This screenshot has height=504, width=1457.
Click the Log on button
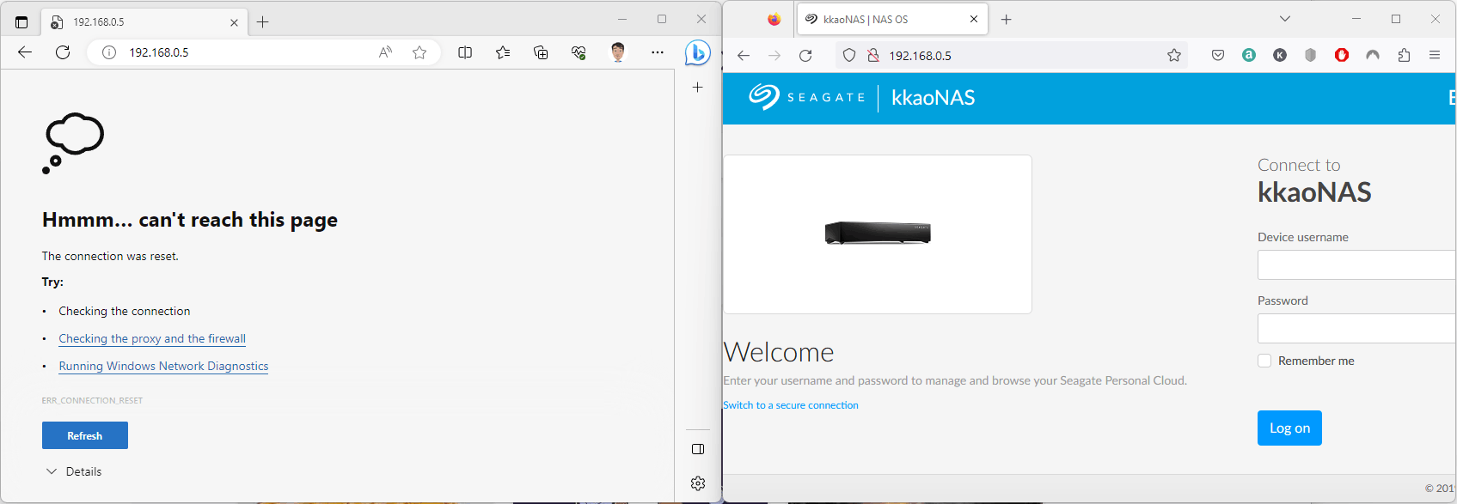point(1289,428)
